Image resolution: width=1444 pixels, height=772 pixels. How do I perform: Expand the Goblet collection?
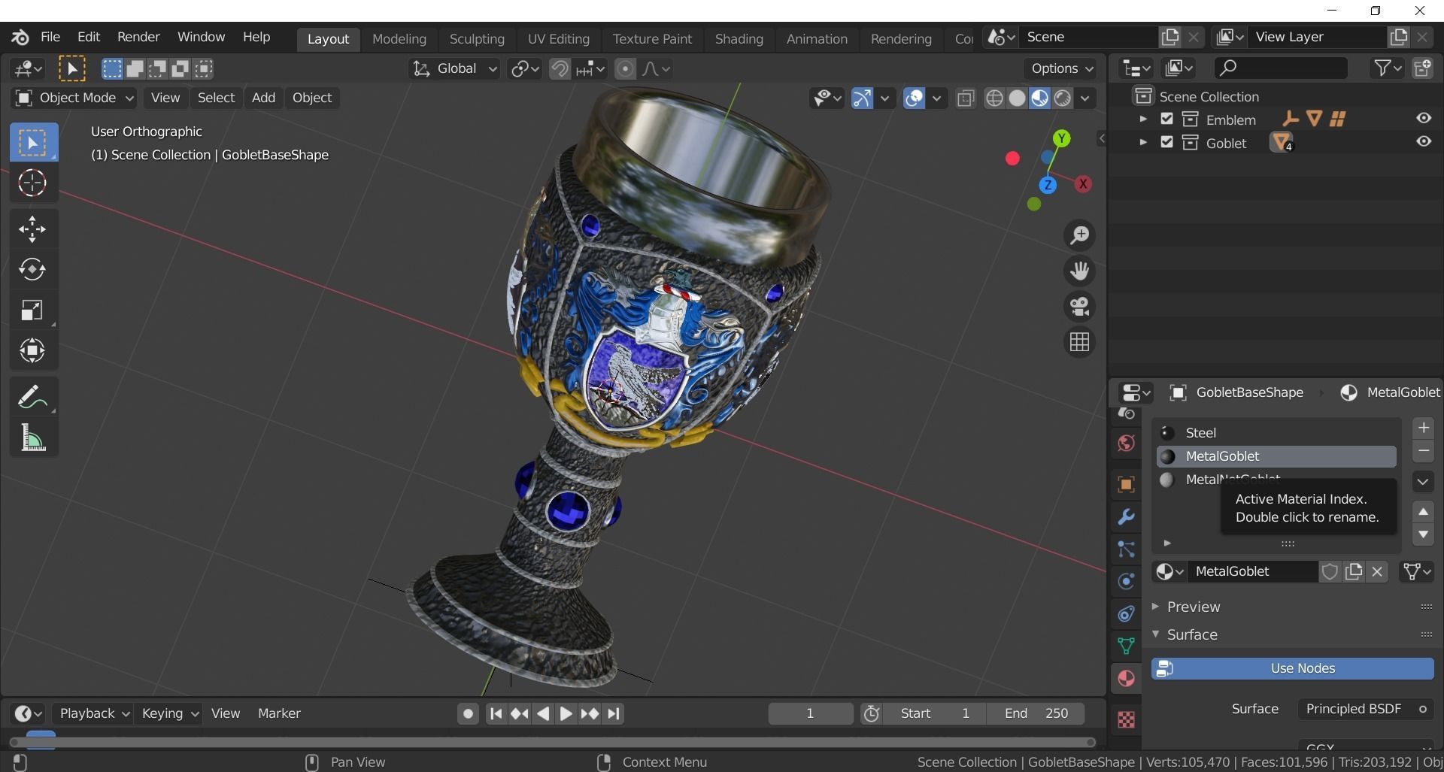1142,142
